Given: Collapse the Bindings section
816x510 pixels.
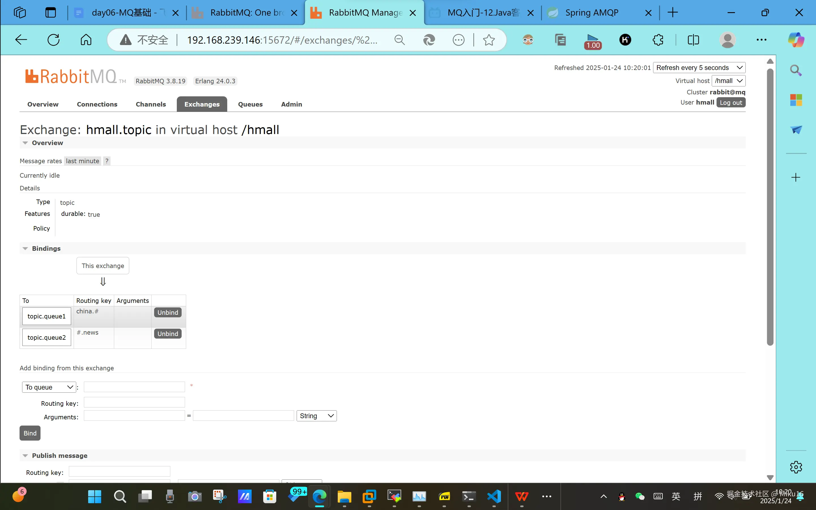Looking at the screenshot, I should click(x=25, y=248).
